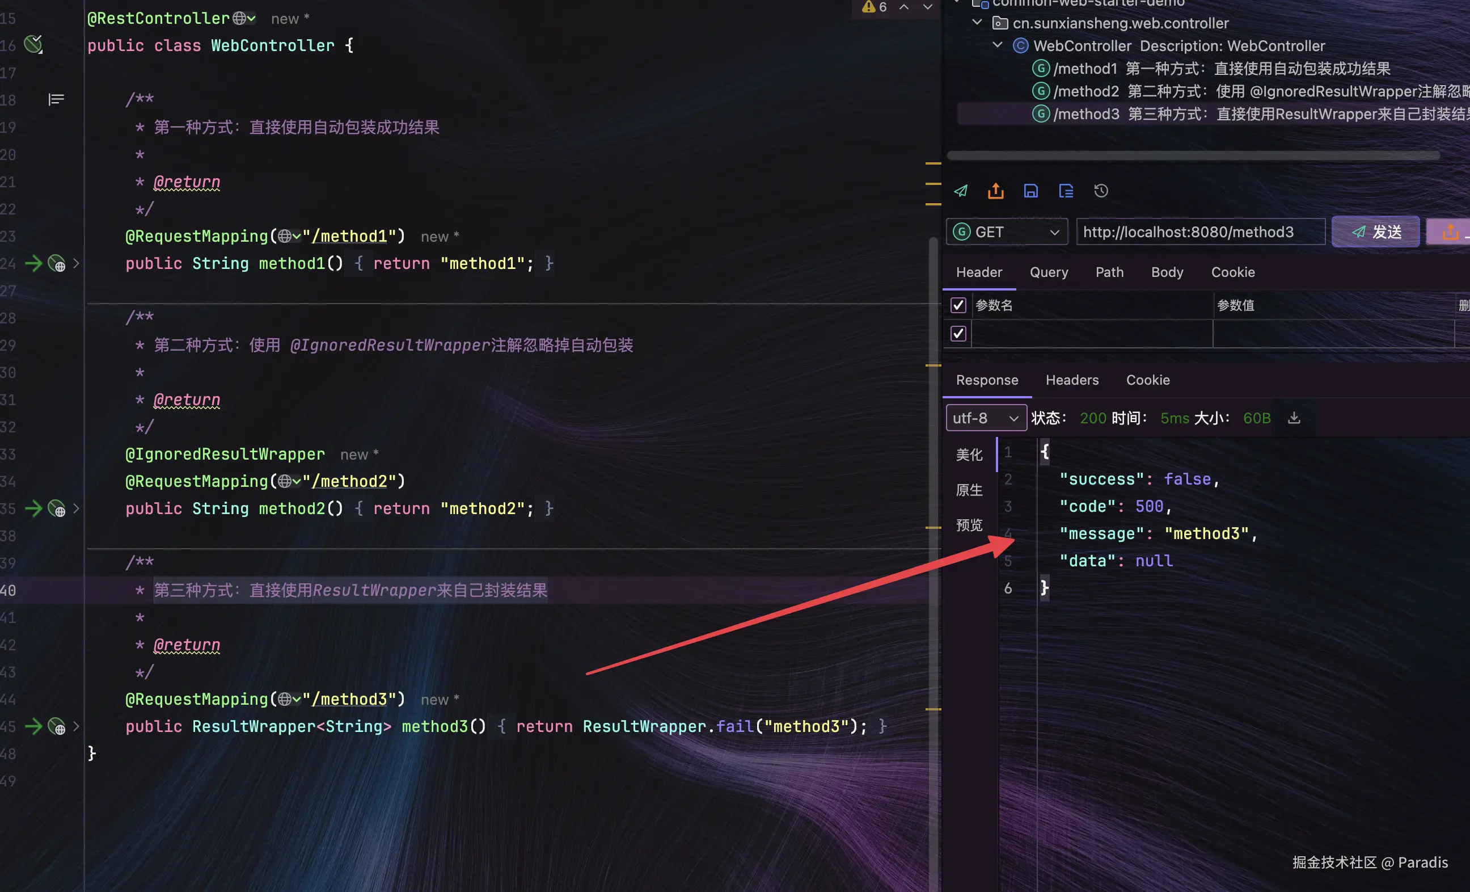Open the request history clock icon
The width and height of the screenshot is (1470, 892).
(1101, 191)
